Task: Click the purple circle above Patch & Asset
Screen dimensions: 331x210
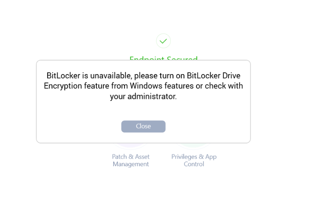Action: point(131,145)
